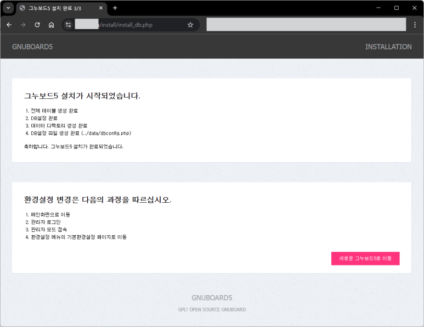Screen dimensions: 424x327
Task: Click the 축하합니다 설치가 완료되었습니다 message
Action: pos(74,147)
